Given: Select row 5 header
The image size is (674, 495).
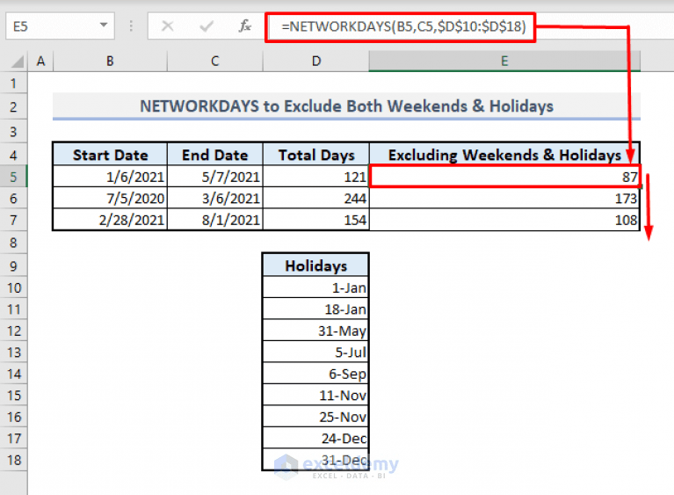Looking at the screenshot, I should coord(13,177).
